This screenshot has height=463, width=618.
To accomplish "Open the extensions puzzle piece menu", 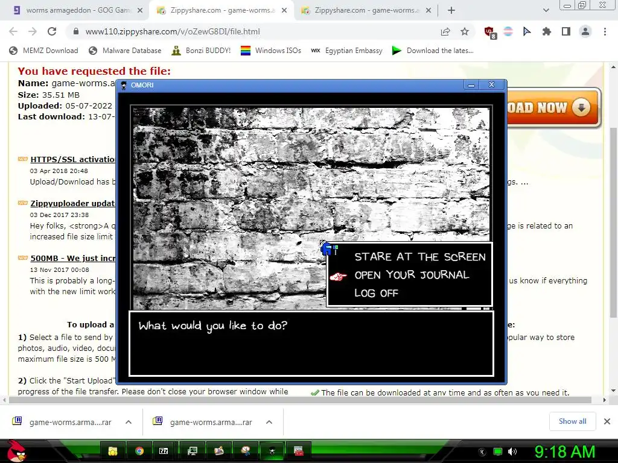I will (546, 31).
